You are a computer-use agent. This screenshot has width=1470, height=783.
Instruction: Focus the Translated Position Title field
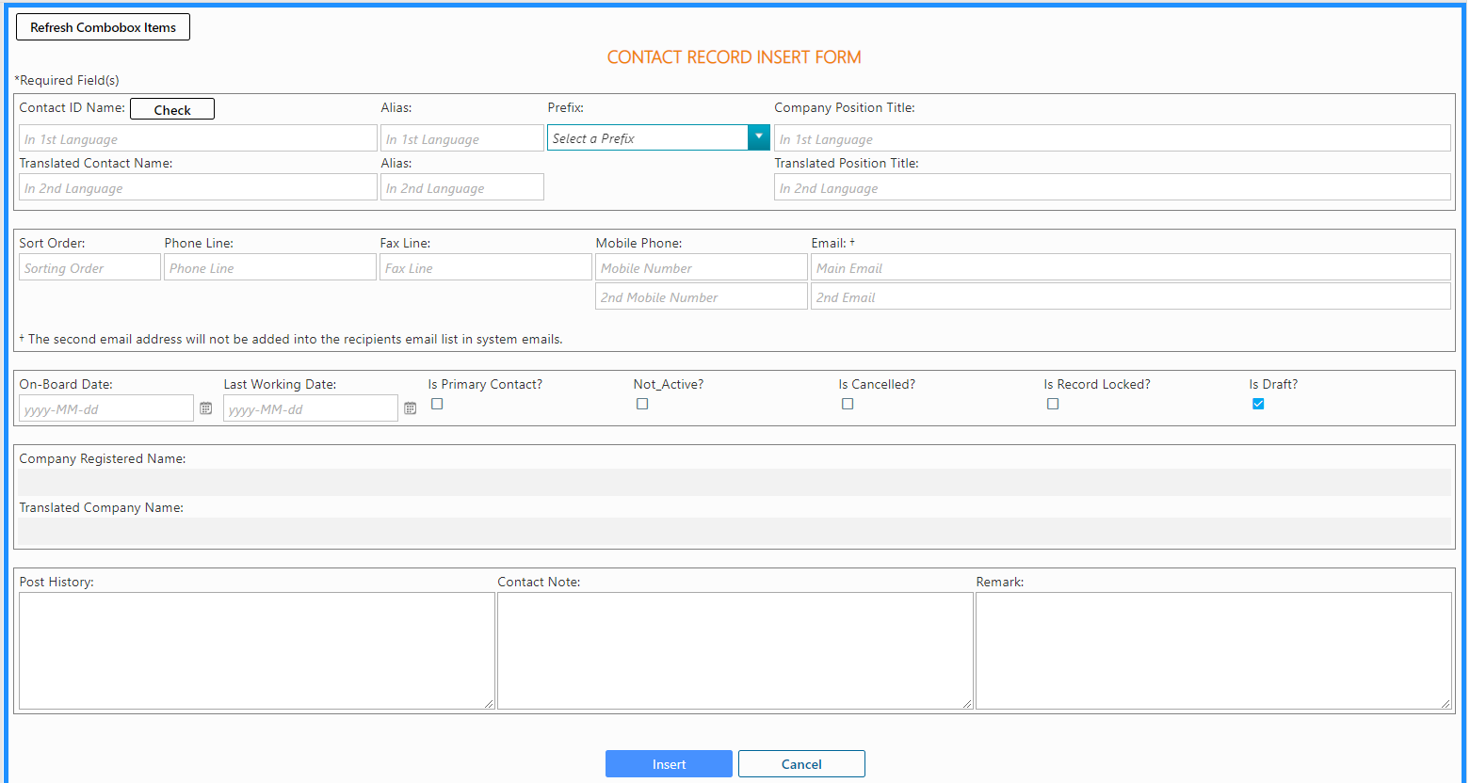tap(1111, 188)
